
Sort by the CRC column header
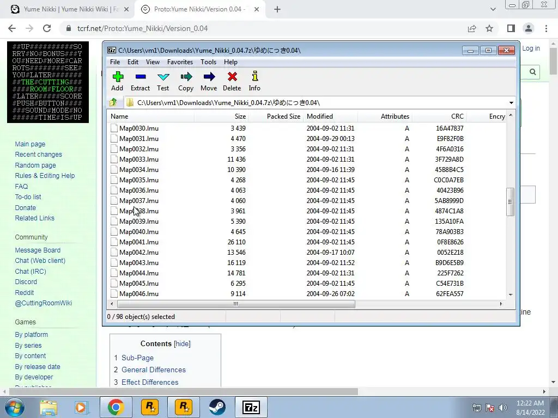pyautogui.click(x=440, y=116)
